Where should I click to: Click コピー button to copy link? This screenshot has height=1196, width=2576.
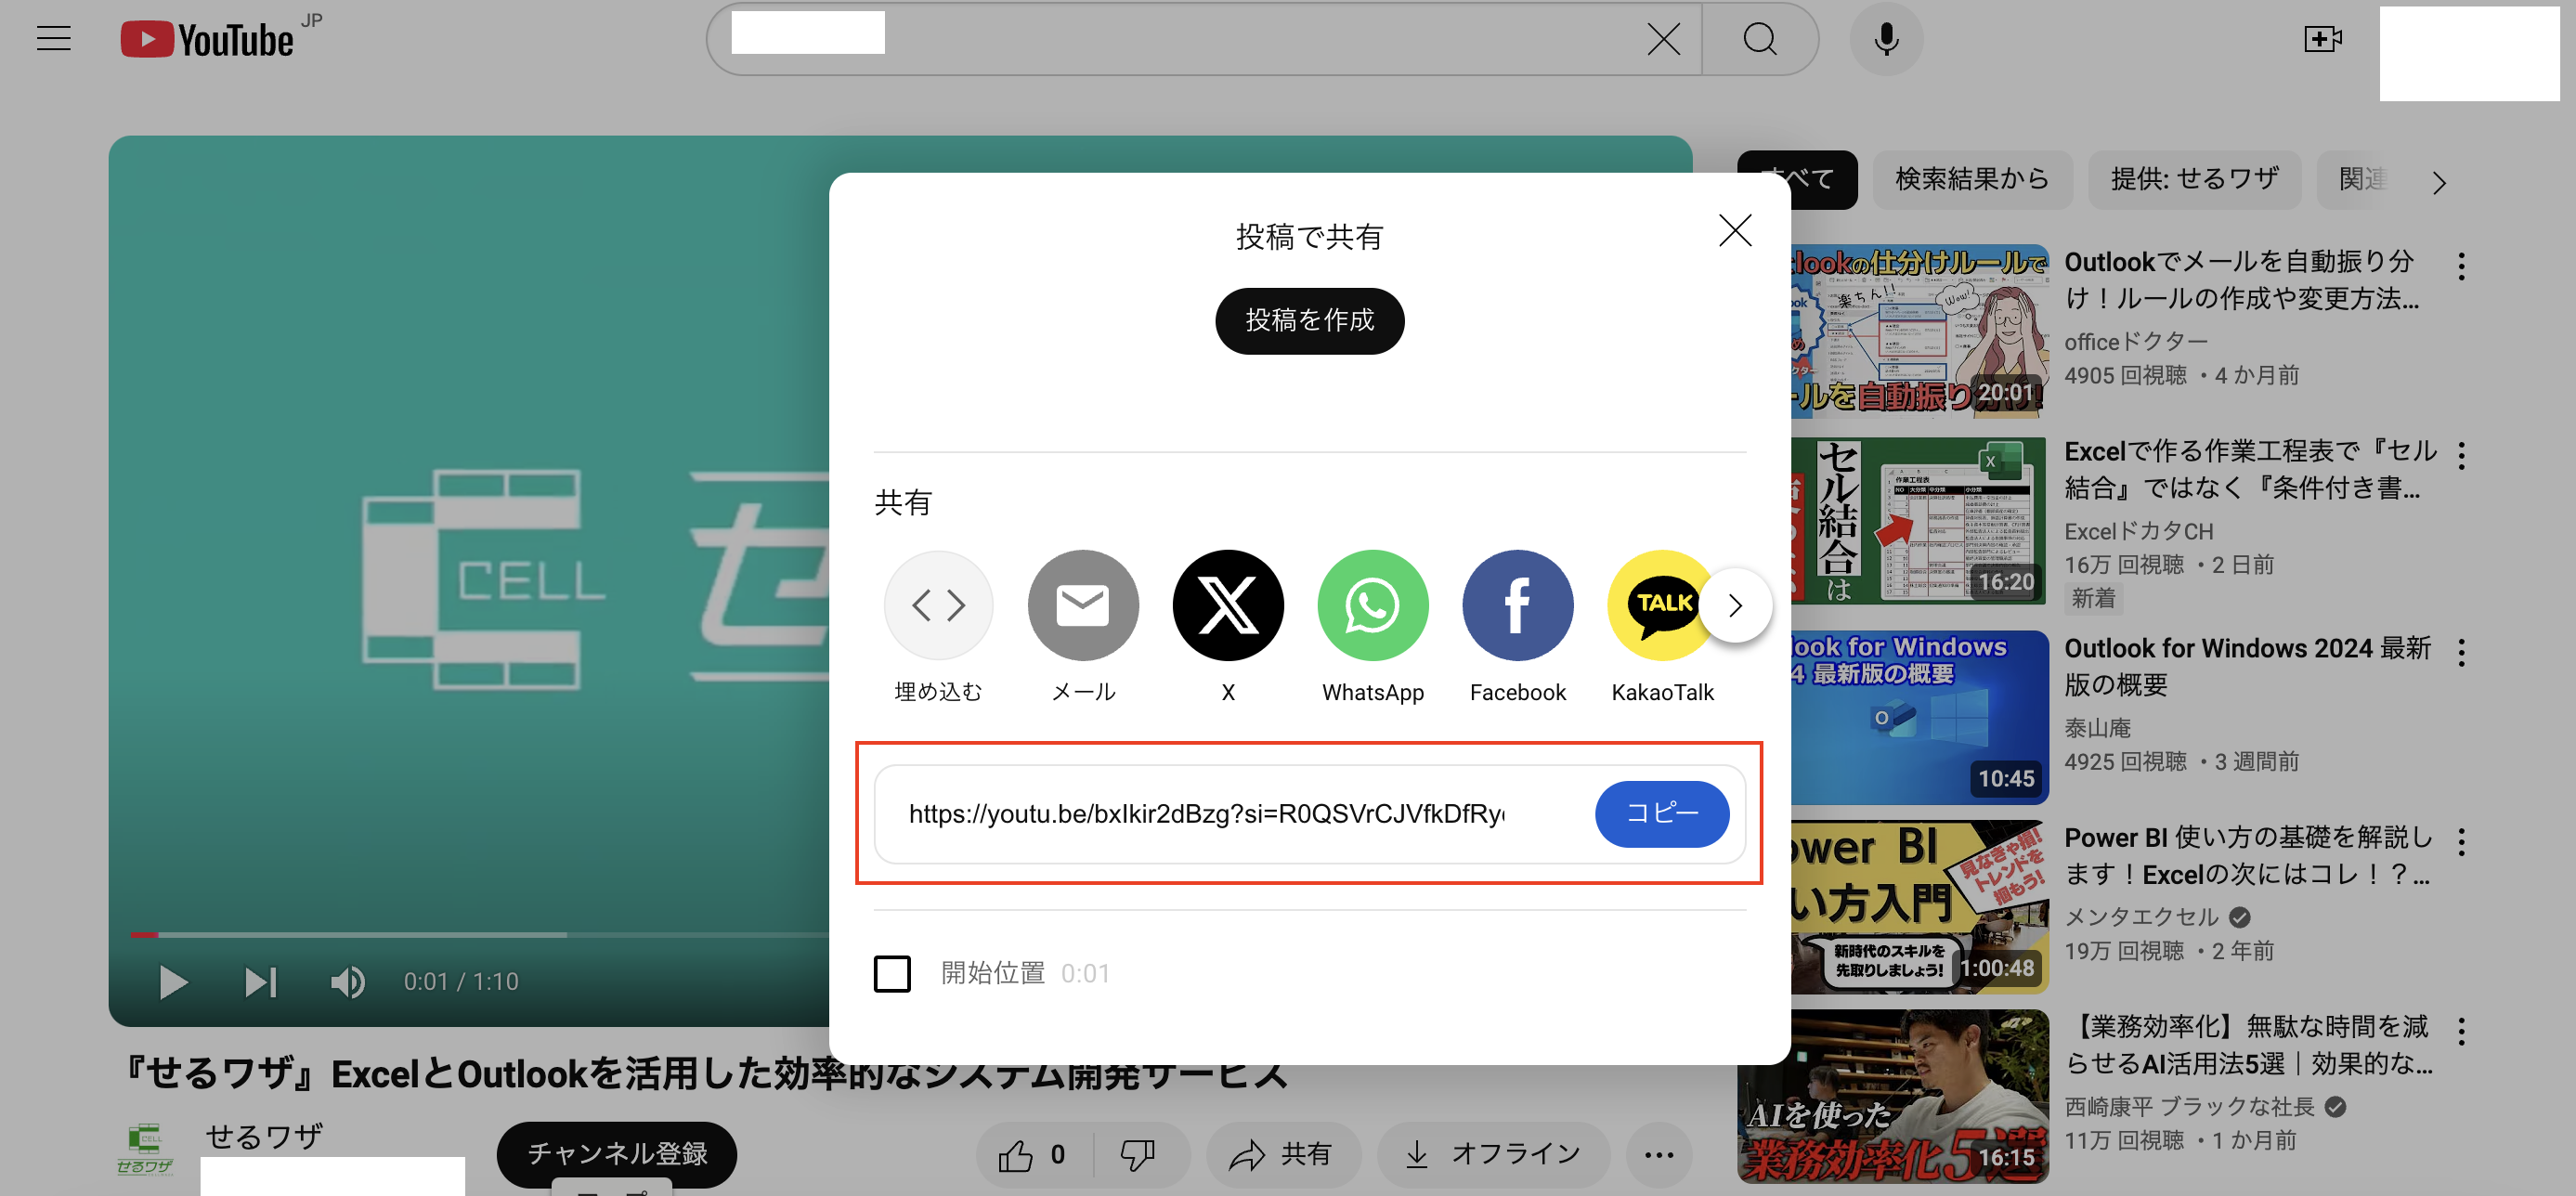[1662, 813]
